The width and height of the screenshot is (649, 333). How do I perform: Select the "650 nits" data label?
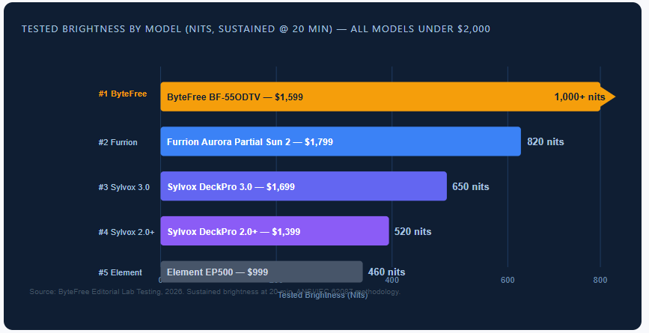tap(471, 186)
